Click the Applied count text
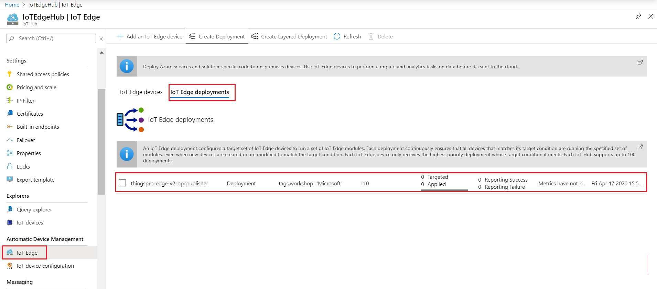Viewport: 657px width, 289px height. pyautogui.click(x=433, y=184)
